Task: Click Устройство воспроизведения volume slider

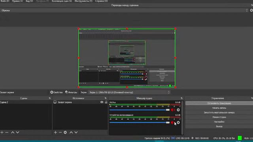Action: point(140,123)
